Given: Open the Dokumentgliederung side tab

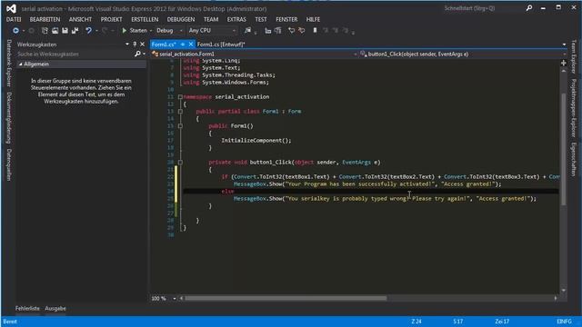Looking at the screenshot, I should [x=9, y=118].
